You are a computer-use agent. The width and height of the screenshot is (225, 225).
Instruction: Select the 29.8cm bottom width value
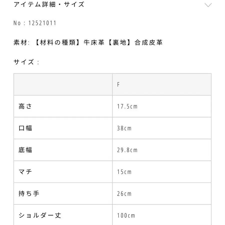pos(127,150)
